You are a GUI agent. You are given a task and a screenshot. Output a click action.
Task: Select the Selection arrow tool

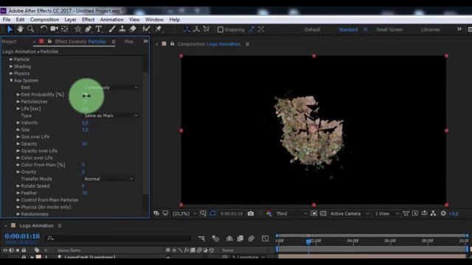(x=10, y=29)
